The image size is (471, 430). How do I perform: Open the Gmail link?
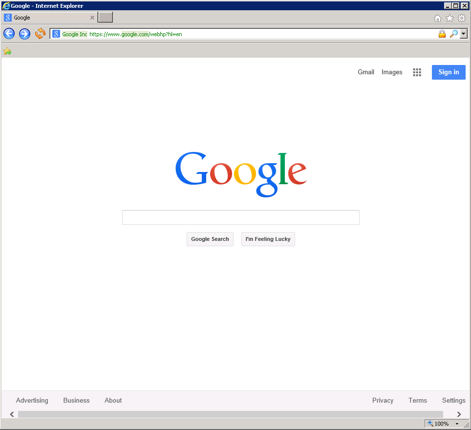(366, 72)
